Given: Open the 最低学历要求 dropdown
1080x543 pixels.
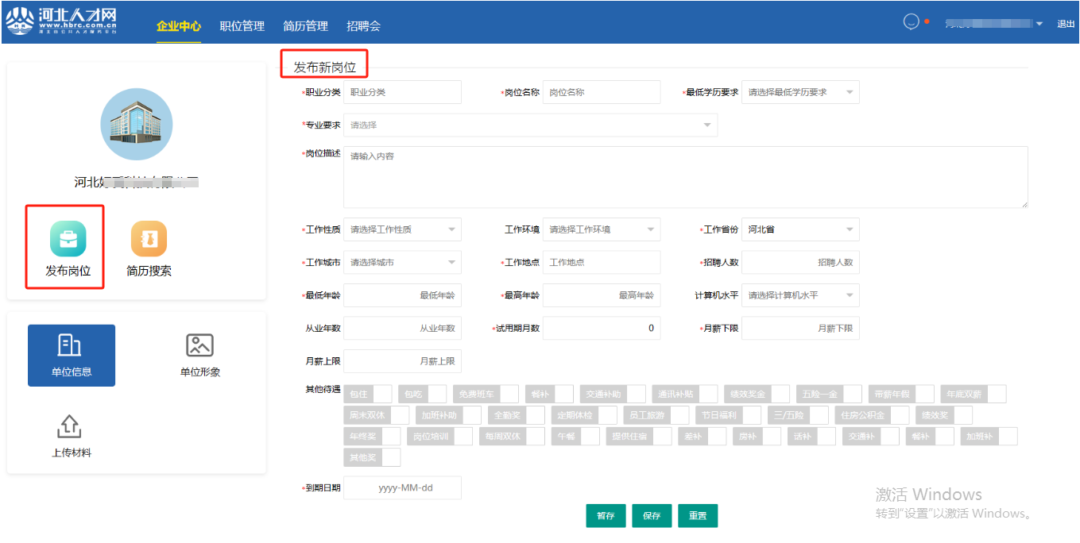Looking at the screenshot, I should [x=799, y=92].
